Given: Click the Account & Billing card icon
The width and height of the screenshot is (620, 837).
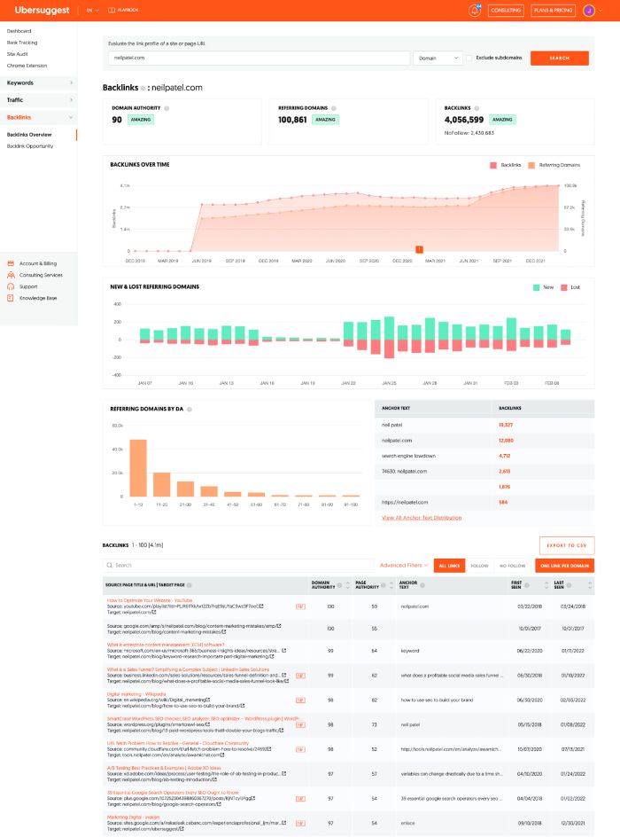Looking at the screenshot, I should (11, 263).
